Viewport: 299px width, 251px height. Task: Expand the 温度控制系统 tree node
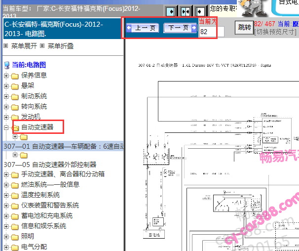coord(6,195)
